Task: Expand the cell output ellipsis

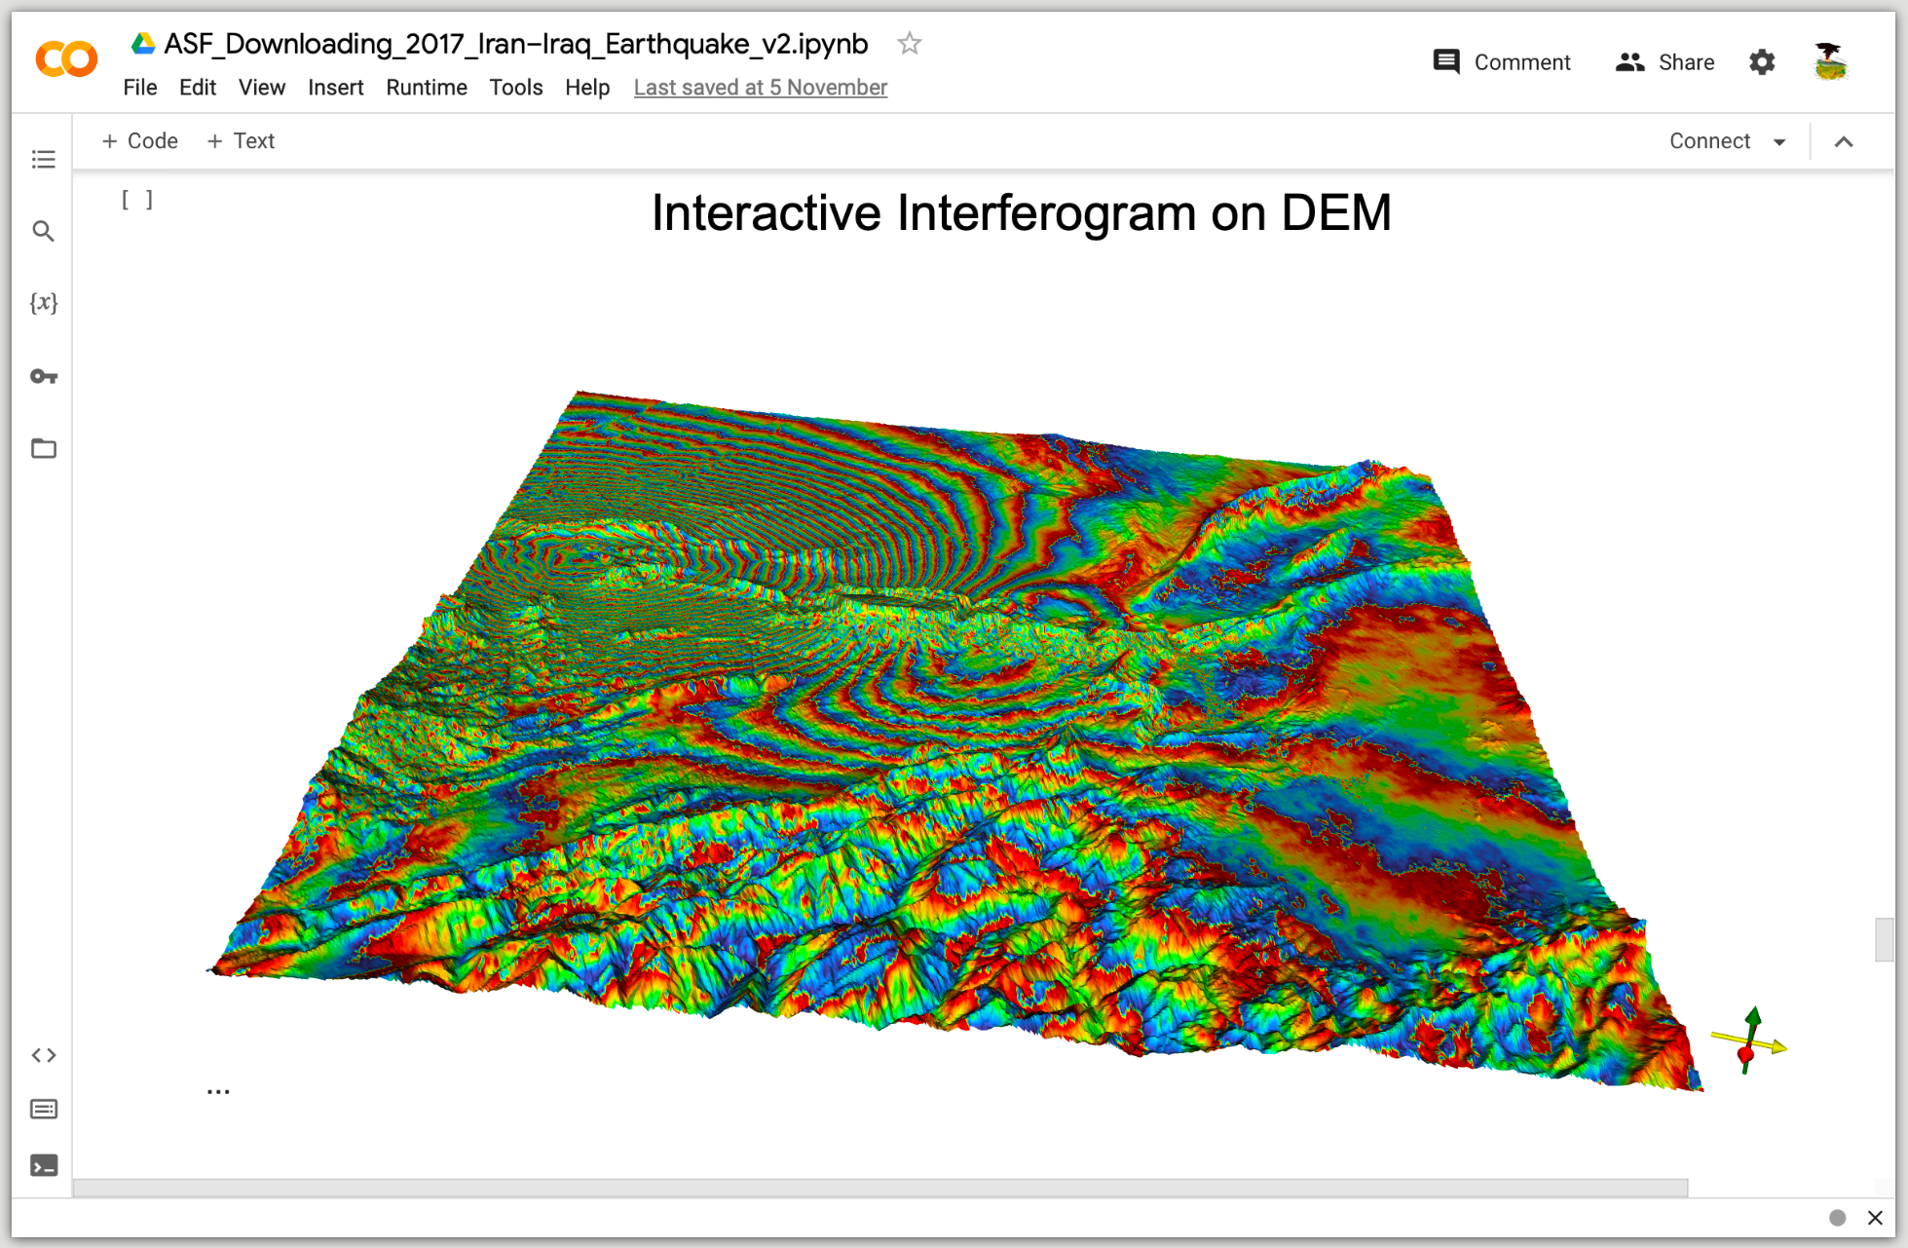Action: 218,1091
